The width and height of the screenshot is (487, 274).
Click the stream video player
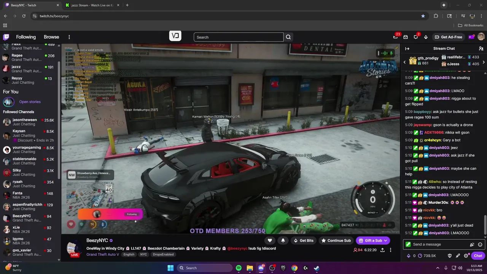pyautogui.click(x=231, y=139)
